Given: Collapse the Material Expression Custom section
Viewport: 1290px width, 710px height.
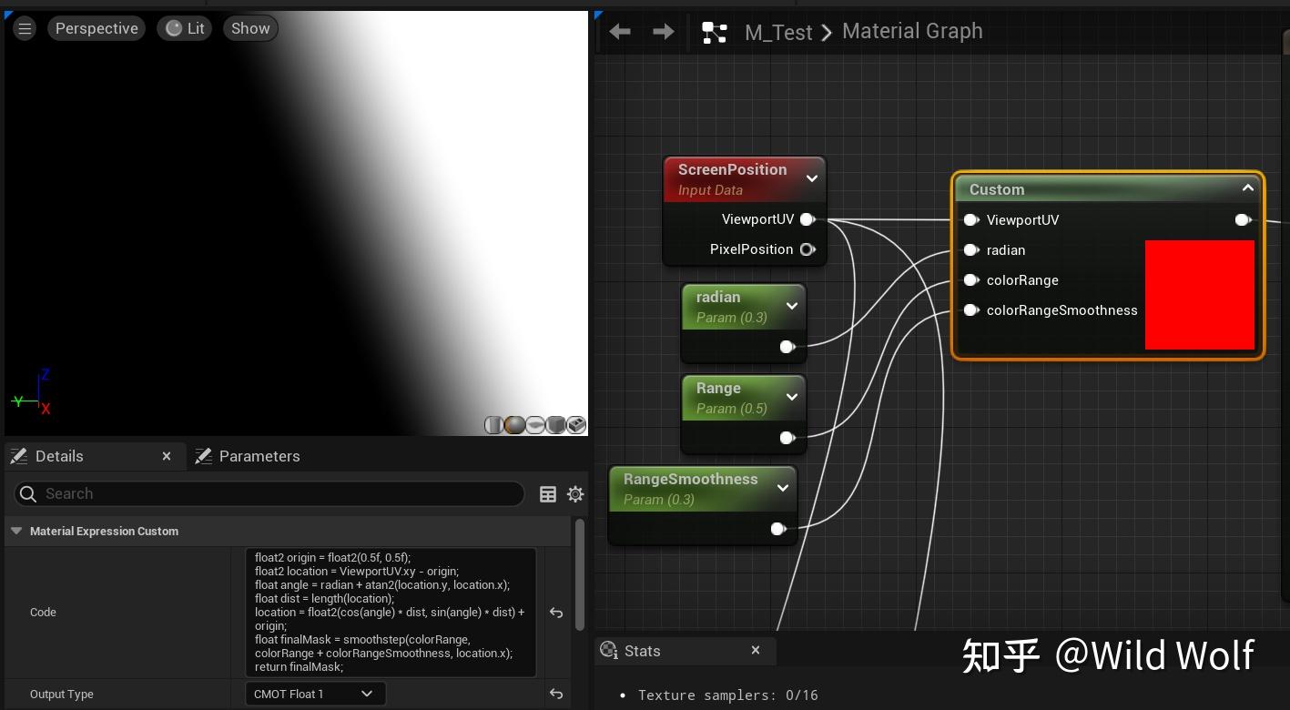Looking at the screenshot, I should click(16, 531).
